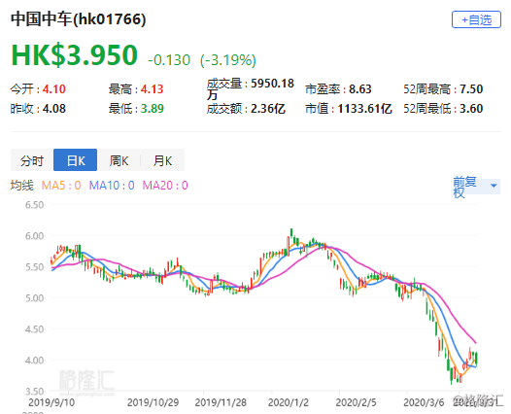The height and width of the screenshot is (414, 511).
Task: Click the 2019/9/10 date axis label
Action: coord(51,402)
